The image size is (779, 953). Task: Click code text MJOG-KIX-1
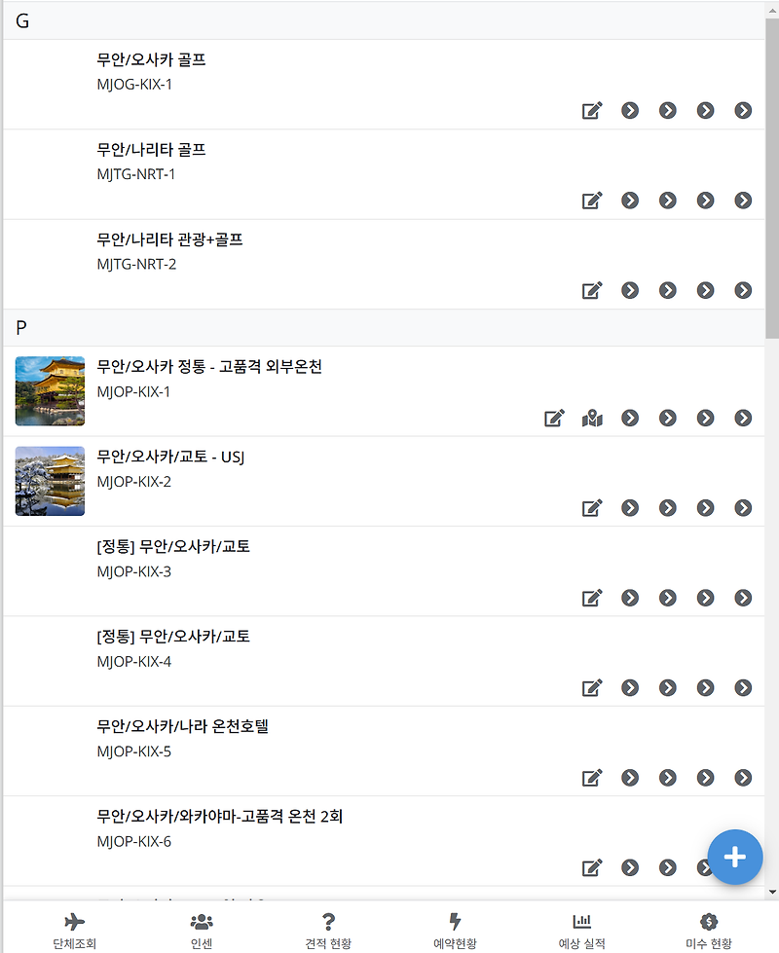134,85
